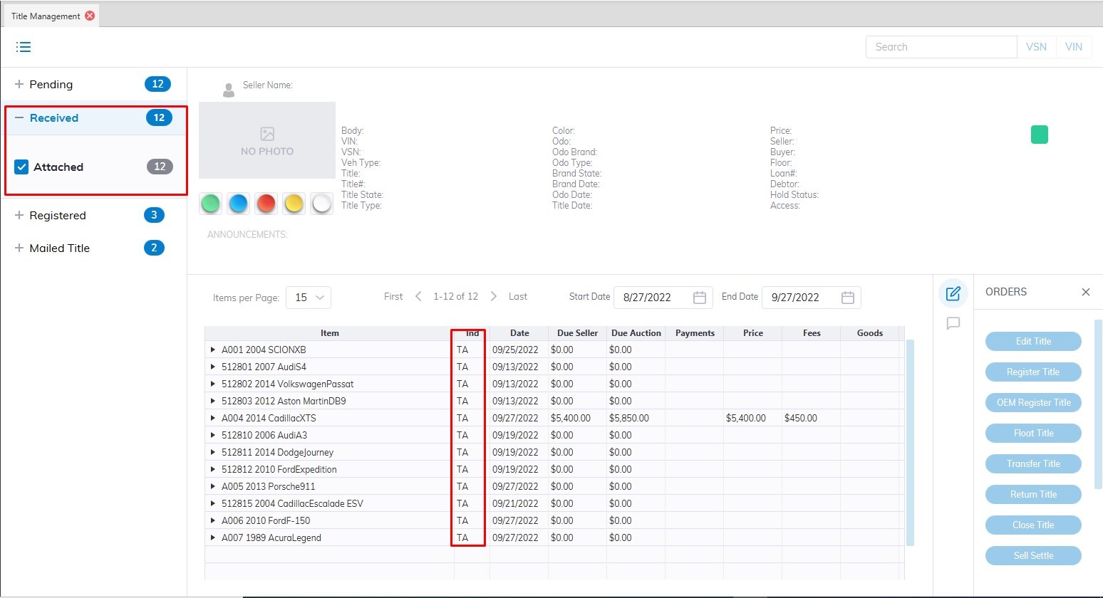Viewport: 1103px width, 598px height.
Task: Click into the Search input field
Action: (x=941, y=47)
